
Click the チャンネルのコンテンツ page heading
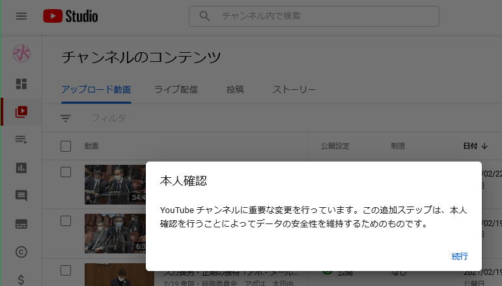pos(141,57)
